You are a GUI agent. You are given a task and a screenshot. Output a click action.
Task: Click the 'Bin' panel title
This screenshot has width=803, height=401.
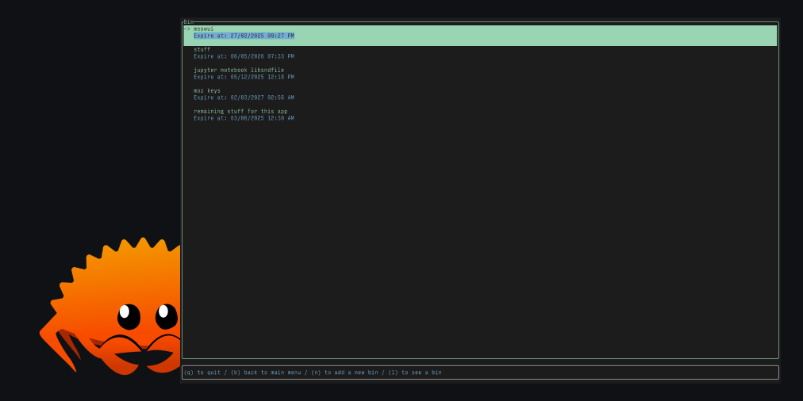(x=188, y=21)
